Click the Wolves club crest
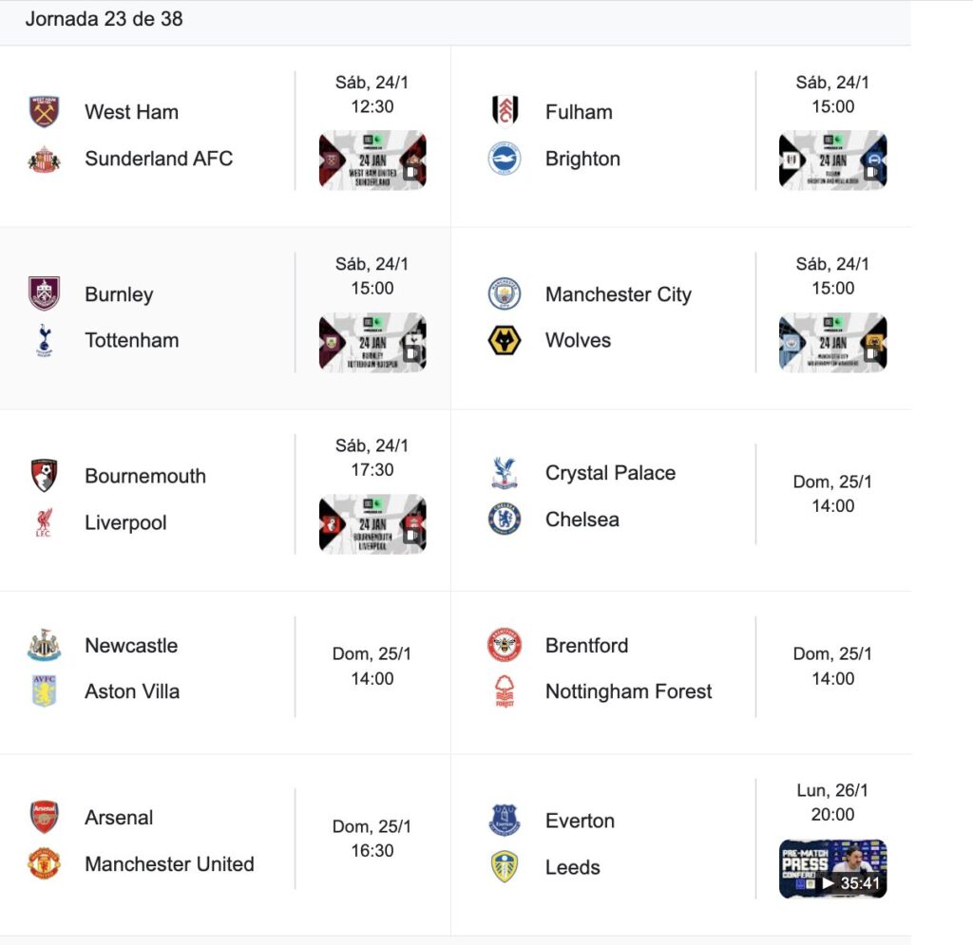The height and width of the screenshot is (945, 973). coord(505,340)
